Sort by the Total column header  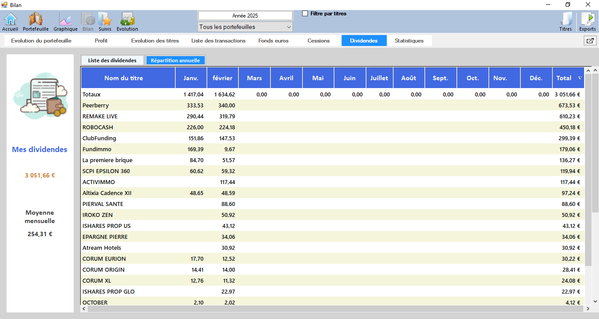click(x=568, y=78)
